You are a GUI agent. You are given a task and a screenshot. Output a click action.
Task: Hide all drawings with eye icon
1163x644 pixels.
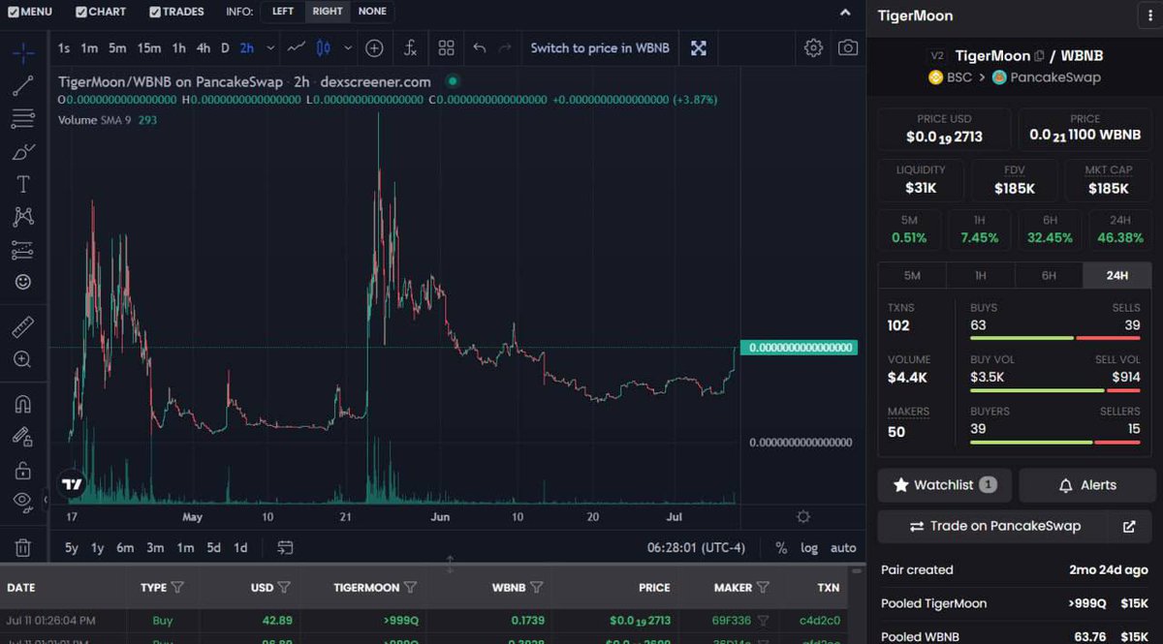tap(23, 501)
